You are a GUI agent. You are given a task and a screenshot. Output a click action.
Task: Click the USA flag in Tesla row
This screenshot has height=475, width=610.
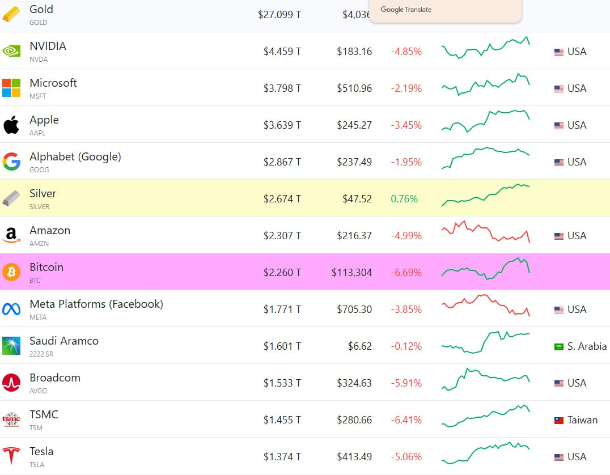(x=558, y=457)
